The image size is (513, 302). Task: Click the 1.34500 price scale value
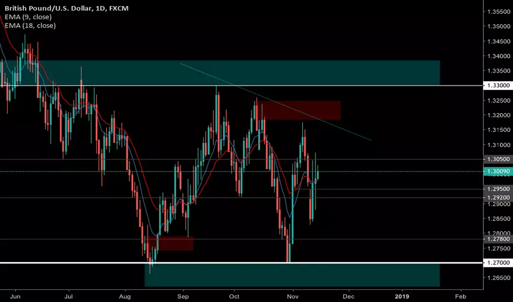499,42
